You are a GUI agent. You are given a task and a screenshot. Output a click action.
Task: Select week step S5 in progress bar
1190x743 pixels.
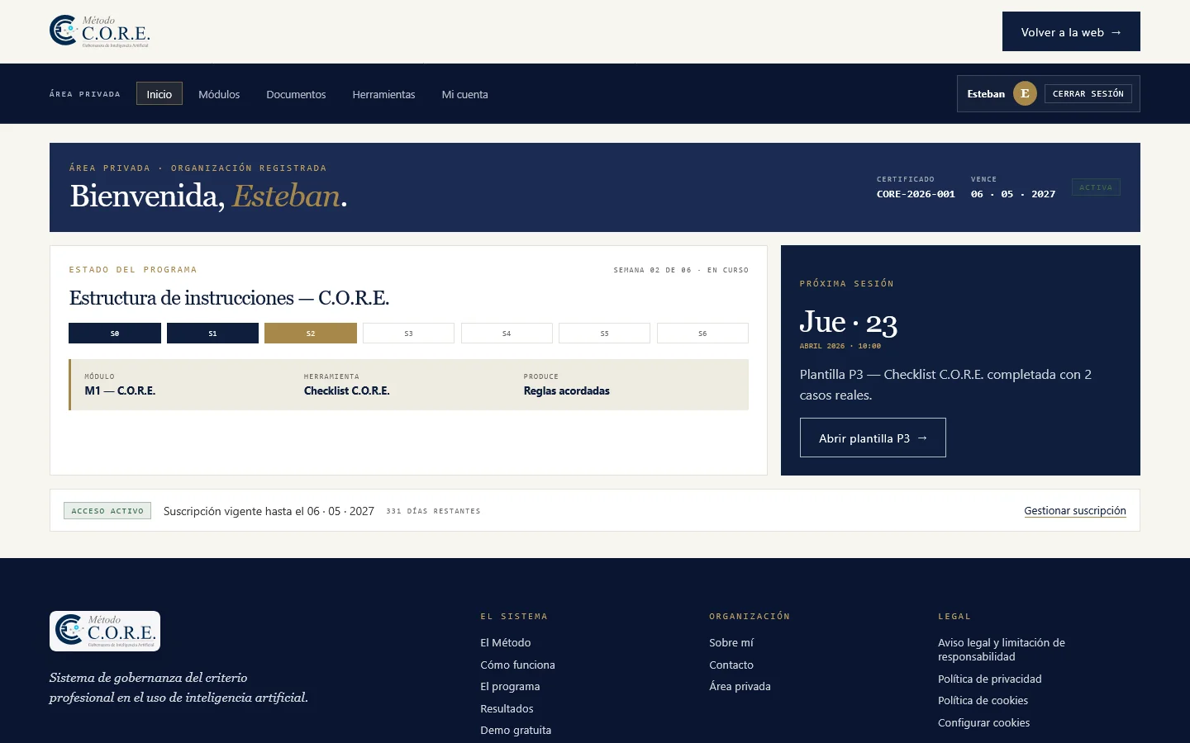pos(604,334)
